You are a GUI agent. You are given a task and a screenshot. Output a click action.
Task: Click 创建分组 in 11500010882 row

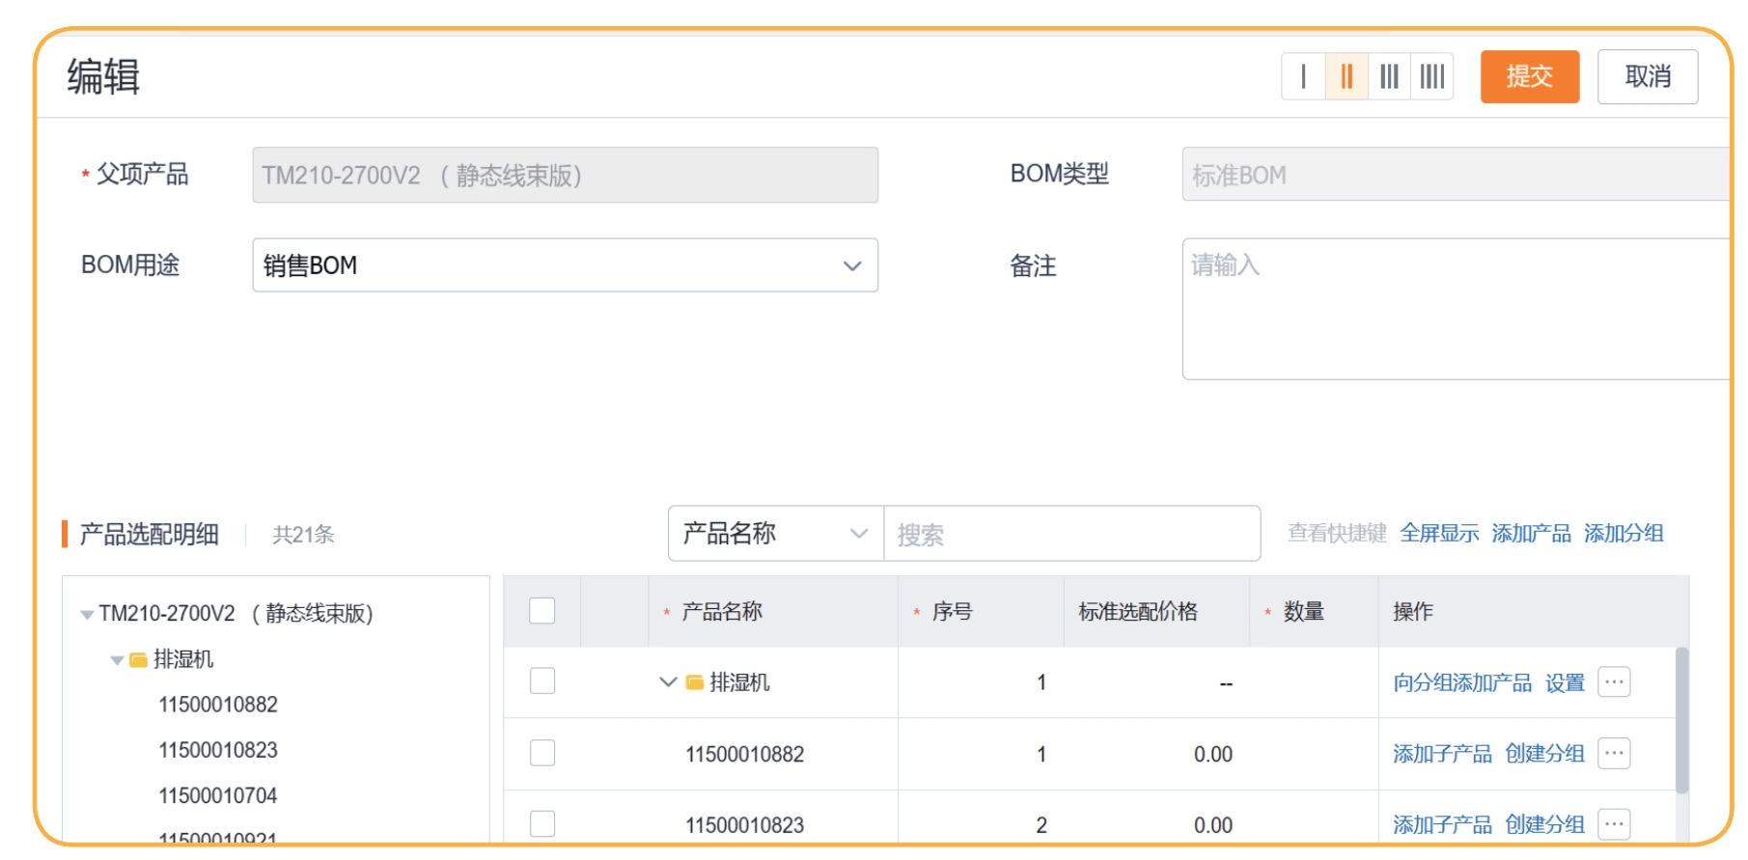tap(1544, 754)
